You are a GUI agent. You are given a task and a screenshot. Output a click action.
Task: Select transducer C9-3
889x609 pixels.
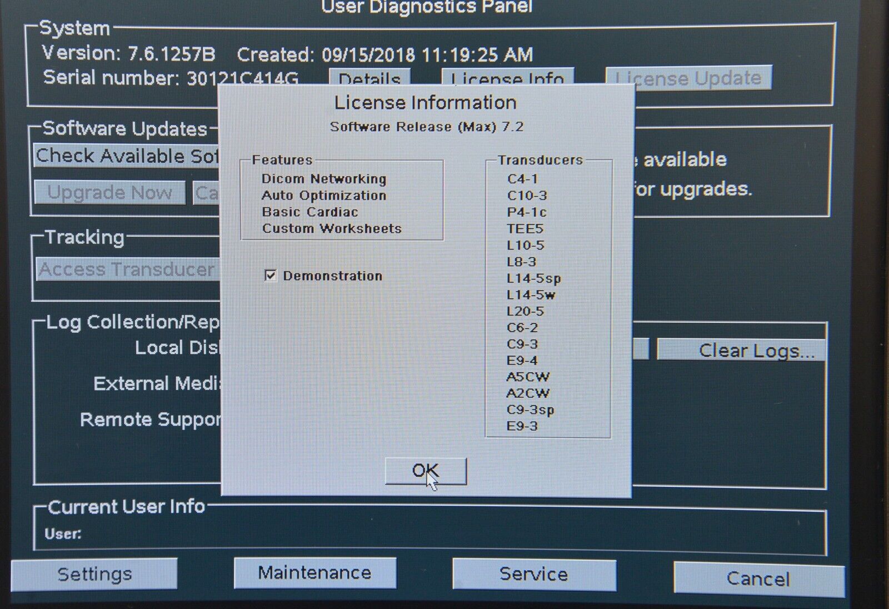click(522, 344)
